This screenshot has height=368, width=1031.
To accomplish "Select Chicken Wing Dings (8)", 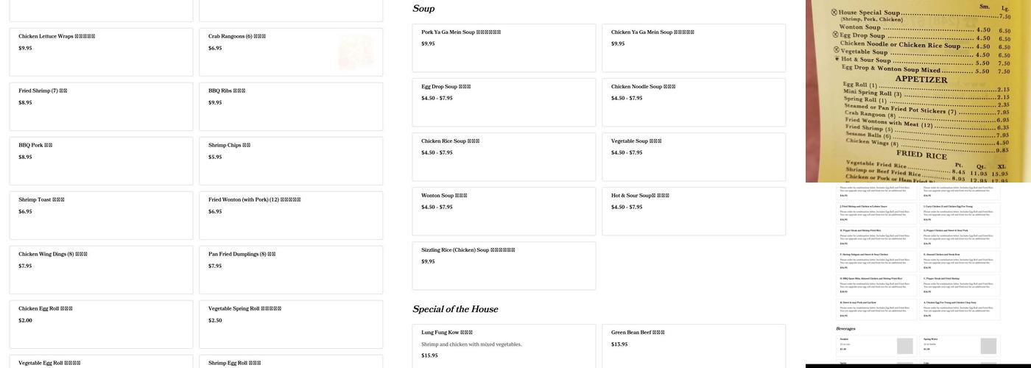I will tap(101, 269).
